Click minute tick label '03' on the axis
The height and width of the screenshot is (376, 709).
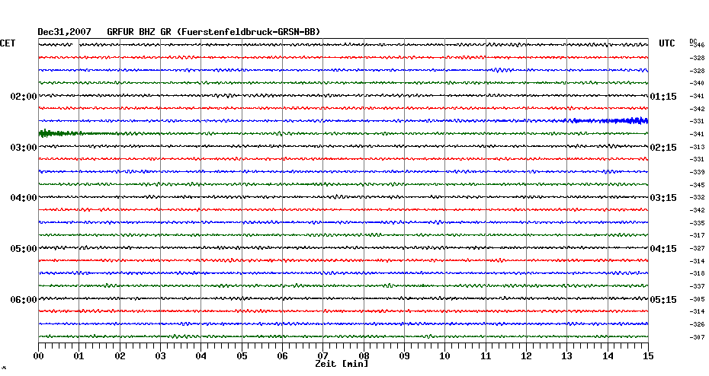[161, 356]
